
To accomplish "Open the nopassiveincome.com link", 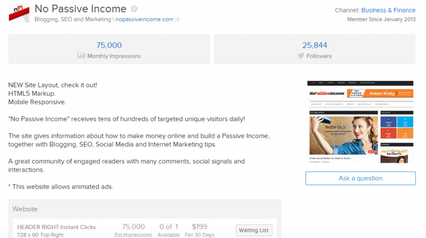I will coord(144,19).
